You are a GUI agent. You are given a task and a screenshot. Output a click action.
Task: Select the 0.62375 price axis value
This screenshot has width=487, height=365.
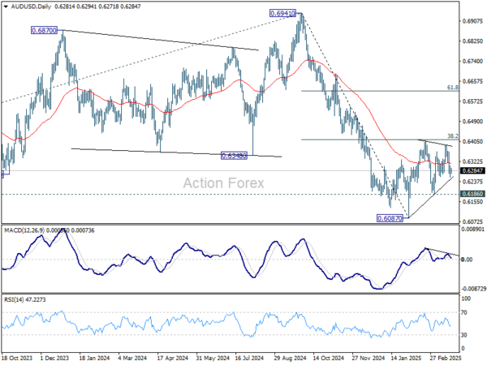click(x=472, y=182)
